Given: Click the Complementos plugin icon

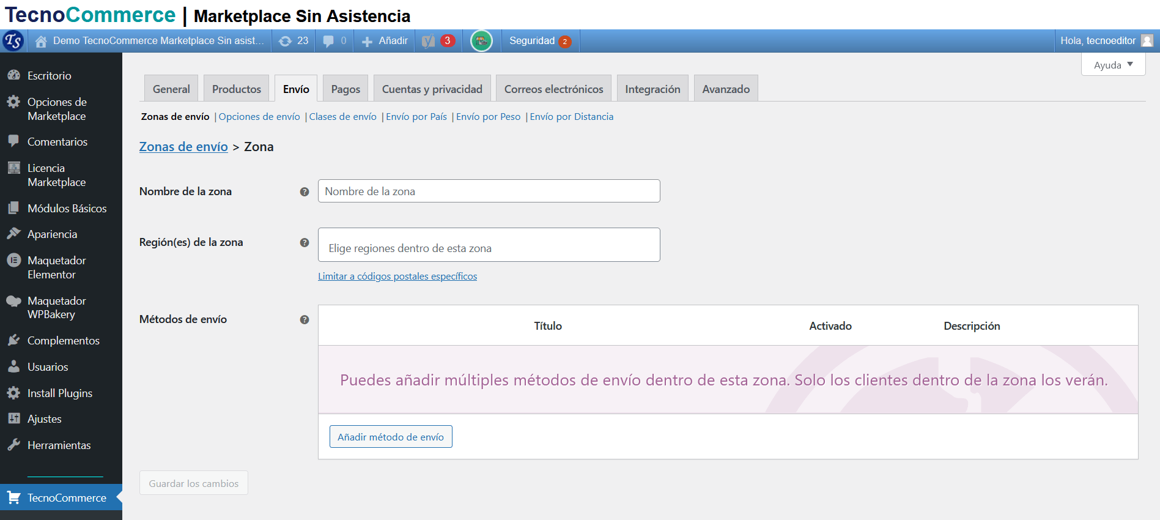Looking at the screenshot, I should (x=13, y=340).
